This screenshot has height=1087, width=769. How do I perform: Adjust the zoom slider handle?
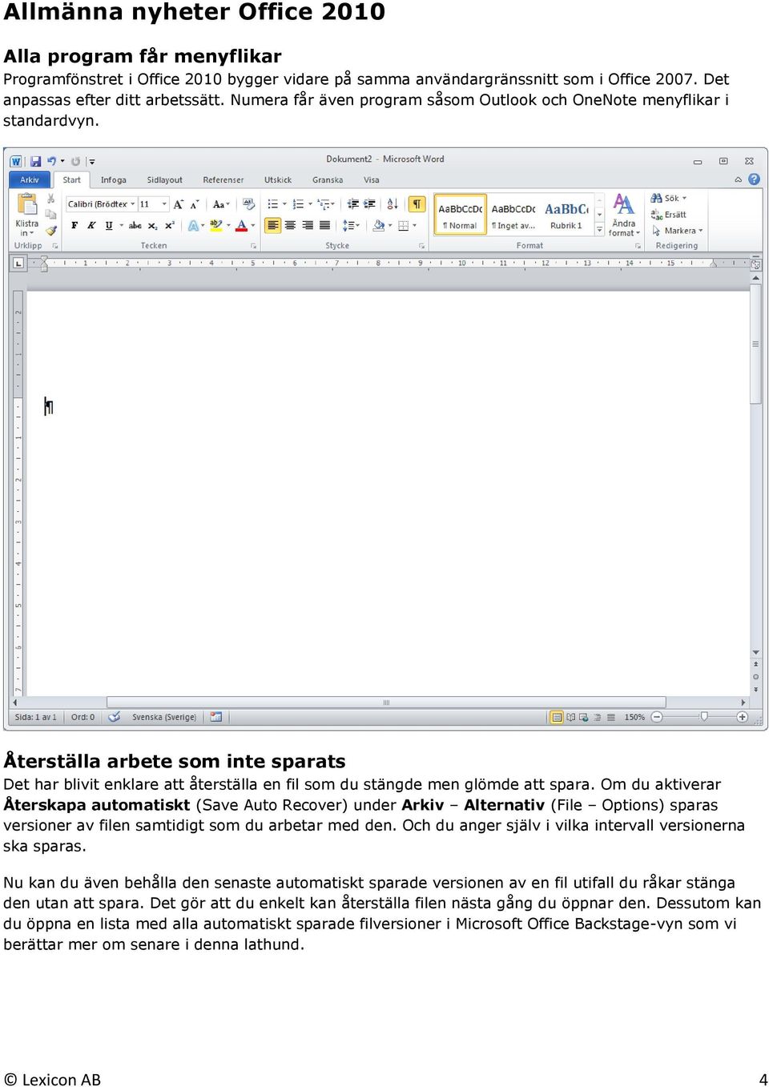pyautogui.click(x=704, y=717)
